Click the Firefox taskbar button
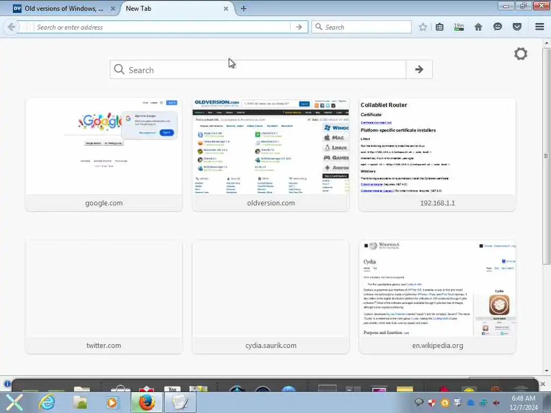The width and height of the screenshot is (551, 413). click(x=147, y=402)
